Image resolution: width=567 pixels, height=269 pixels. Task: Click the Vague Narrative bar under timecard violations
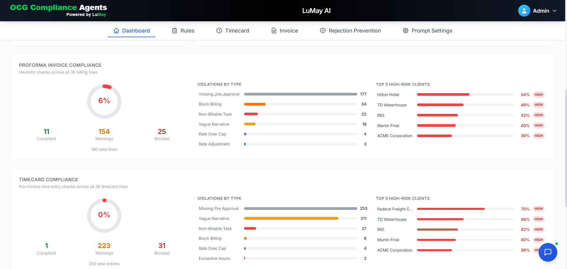pos(301,218)
